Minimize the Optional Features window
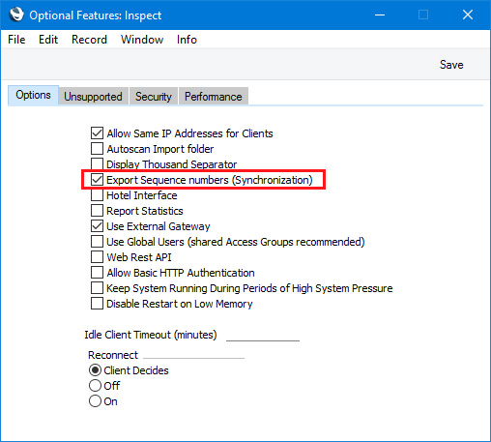Screen dimensions: 491x442 point(380,15)
